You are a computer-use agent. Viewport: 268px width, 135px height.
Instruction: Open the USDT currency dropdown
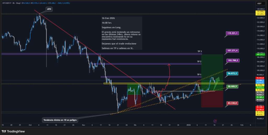pyautogui.click(x=259, y=3)
